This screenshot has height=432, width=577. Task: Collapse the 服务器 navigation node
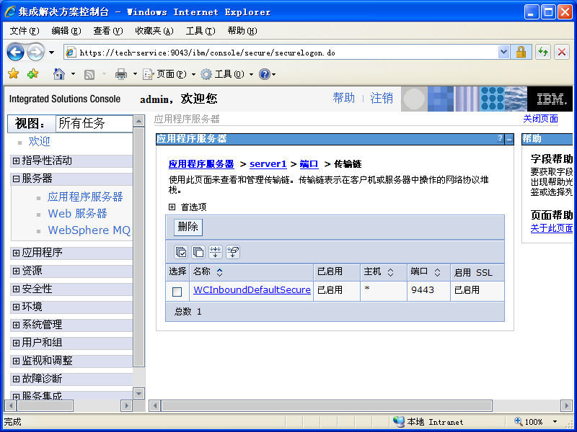coord(16,179)
